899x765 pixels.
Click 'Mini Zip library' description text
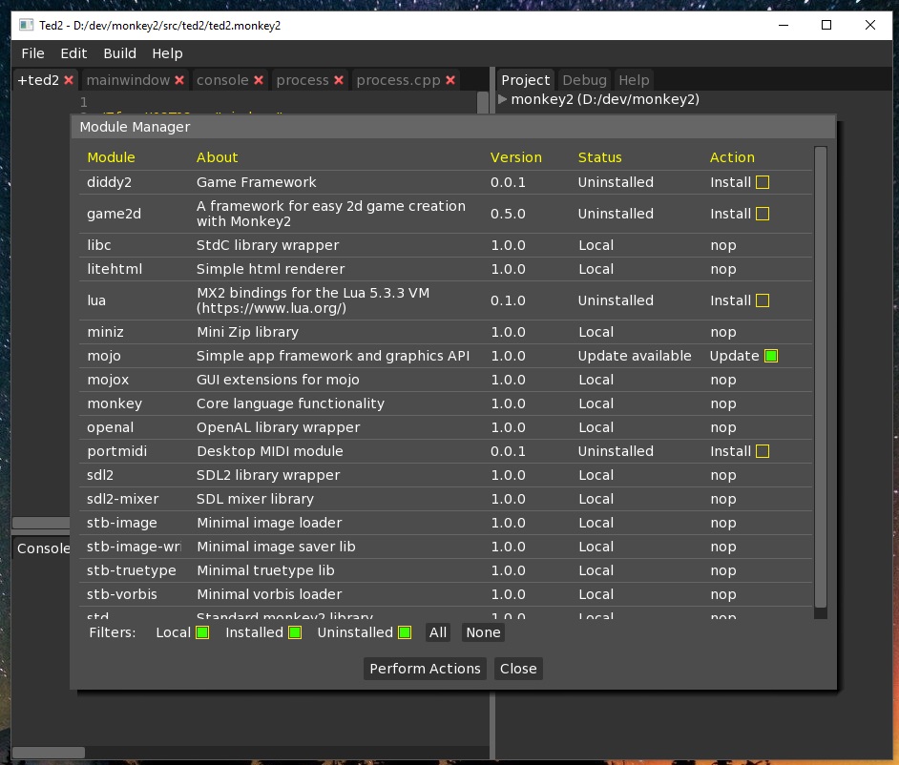click(248, 332)
